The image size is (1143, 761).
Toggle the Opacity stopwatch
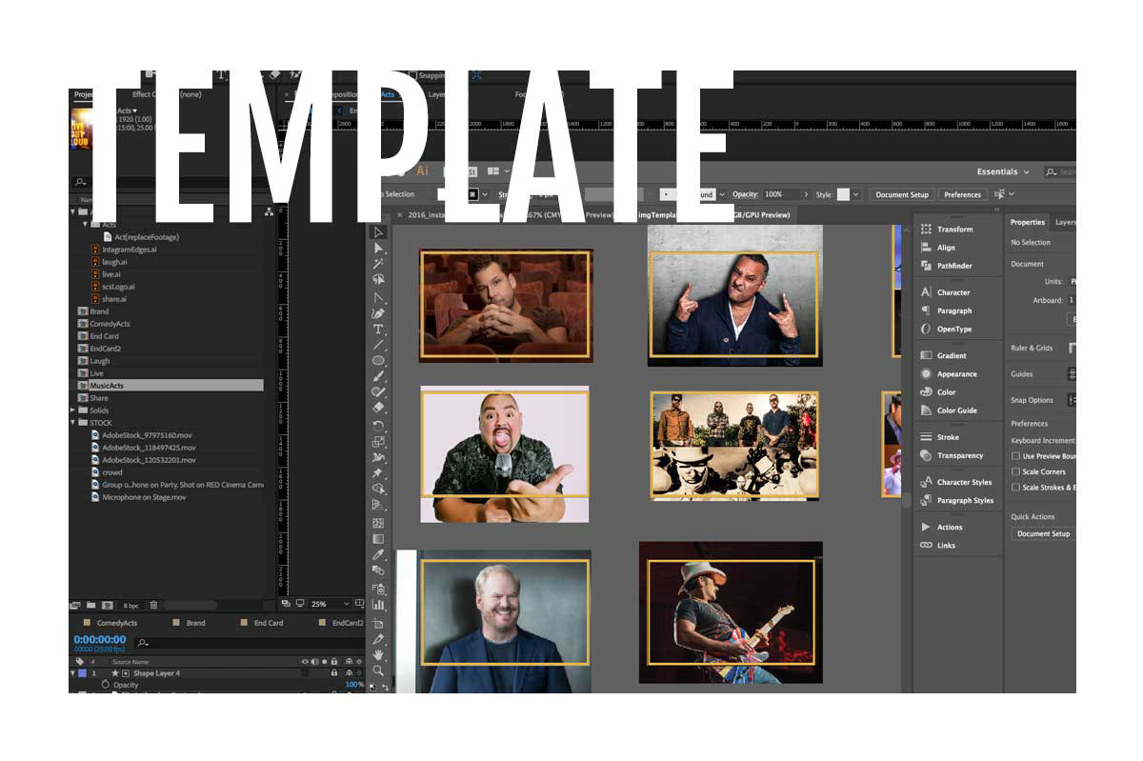[x=105, y=685]
